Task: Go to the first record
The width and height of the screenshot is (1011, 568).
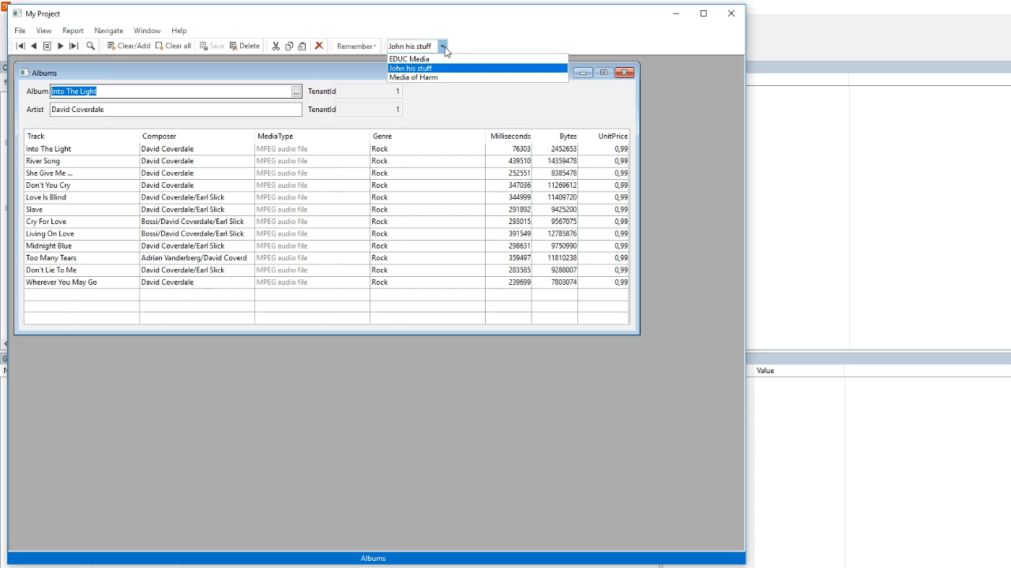Action: click(21, 47)
